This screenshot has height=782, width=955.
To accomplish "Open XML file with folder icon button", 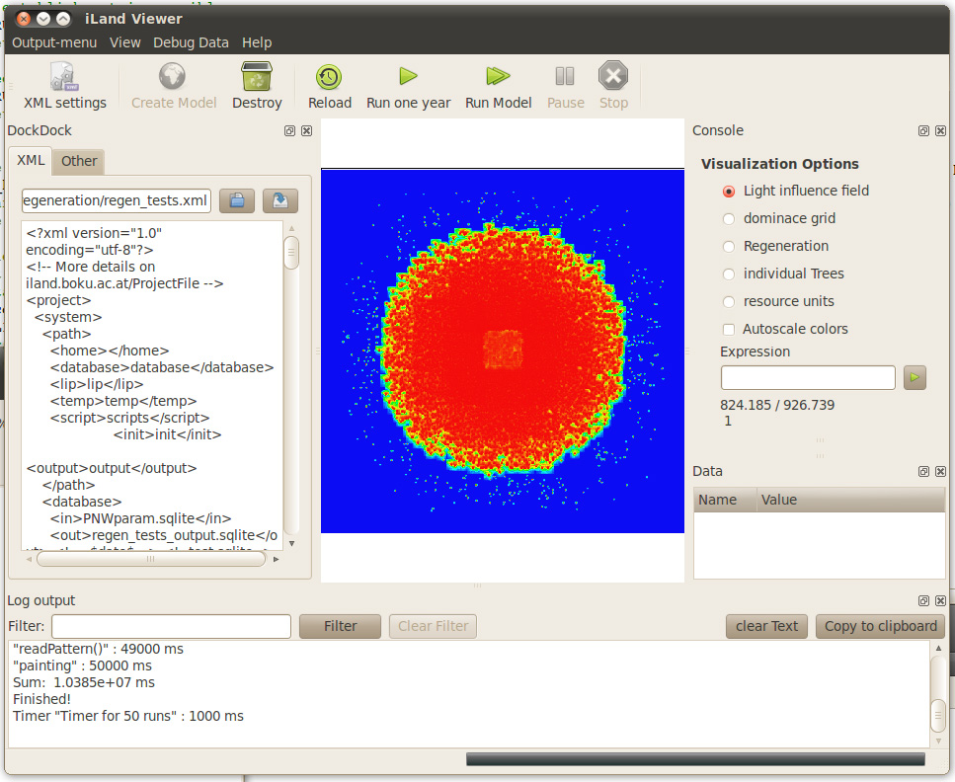I will coord(237,200).
